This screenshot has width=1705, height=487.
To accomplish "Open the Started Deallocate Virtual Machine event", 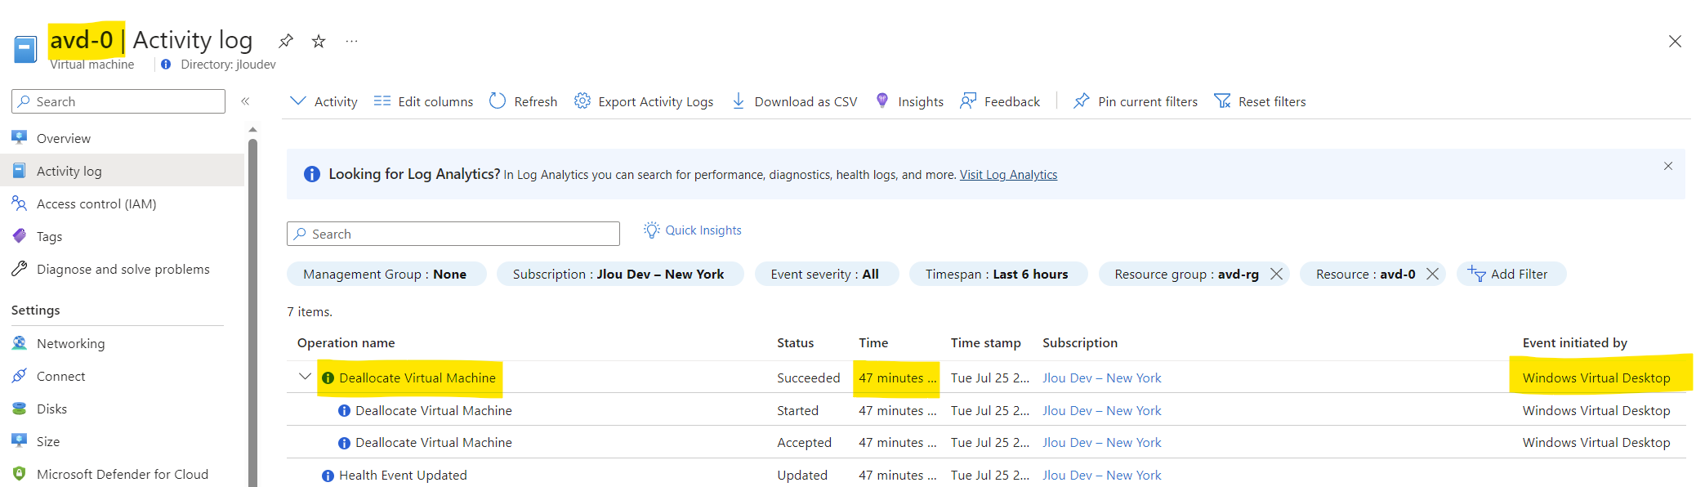I will coord(434,410).
